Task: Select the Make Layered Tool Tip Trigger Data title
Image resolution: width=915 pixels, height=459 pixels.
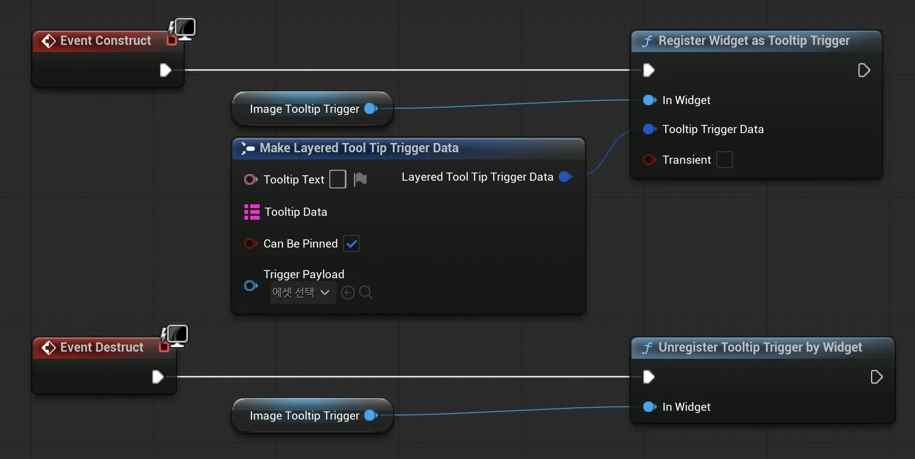Action: click(359, 148)
